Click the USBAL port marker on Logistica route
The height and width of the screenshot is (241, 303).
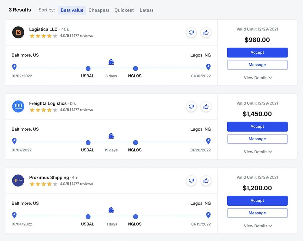(88, 69)
